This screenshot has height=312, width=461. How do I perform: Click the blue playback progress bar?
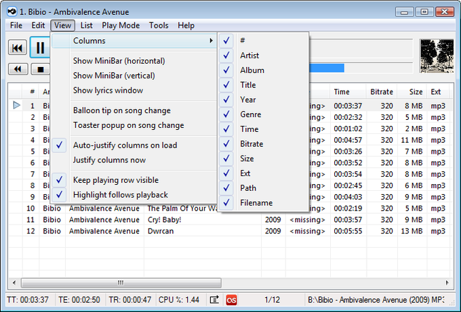coord(327,68)
